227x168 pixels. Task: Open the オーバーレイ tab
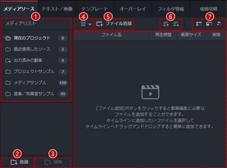pyautogui.click(x=133, y=8)
